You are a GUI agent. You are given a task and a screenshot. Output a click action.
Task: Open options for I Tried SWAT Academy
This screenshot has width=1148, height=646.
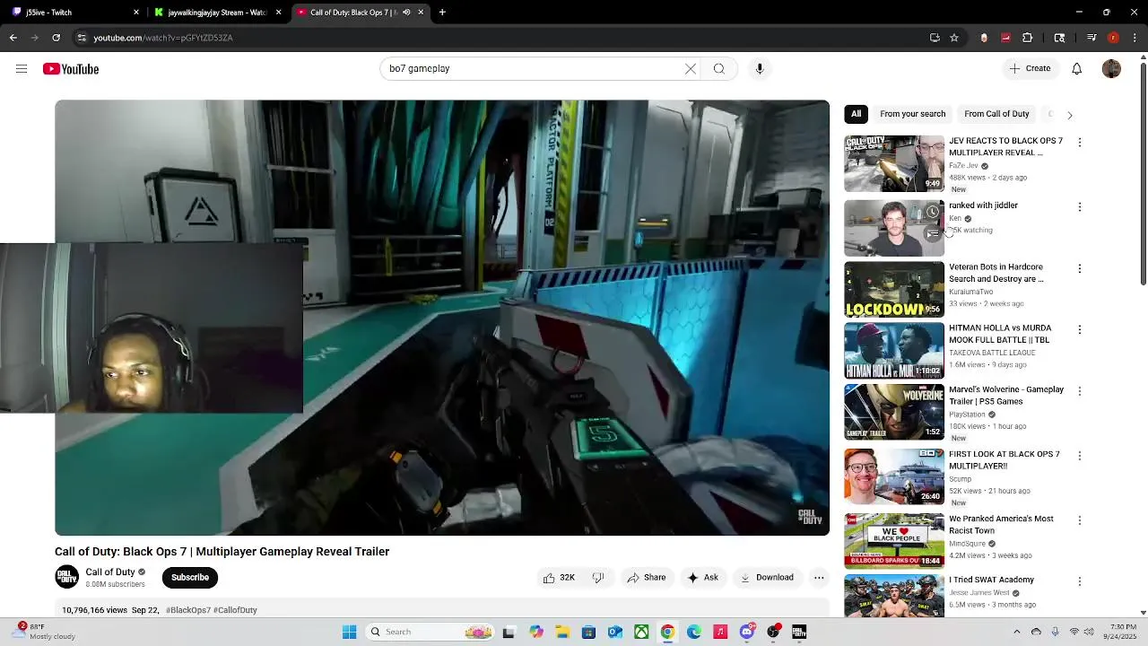point(1080,582)
